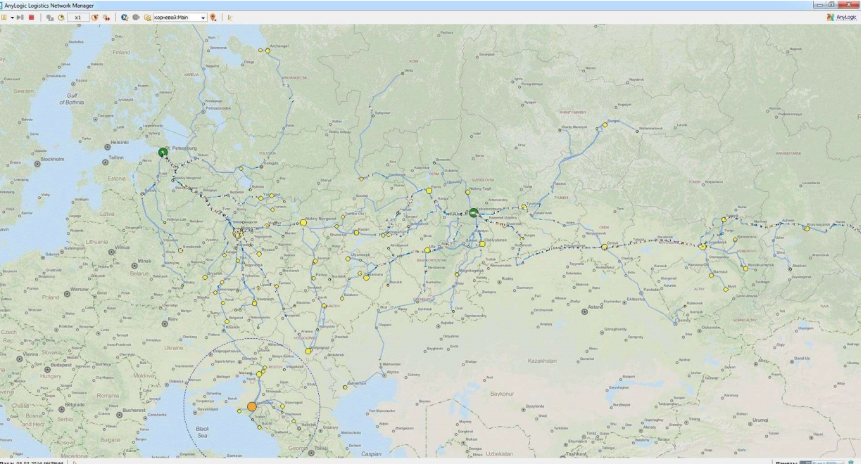863x464 pixels.
Task: Clear memory using the trash icon
Action: [850, 462]
